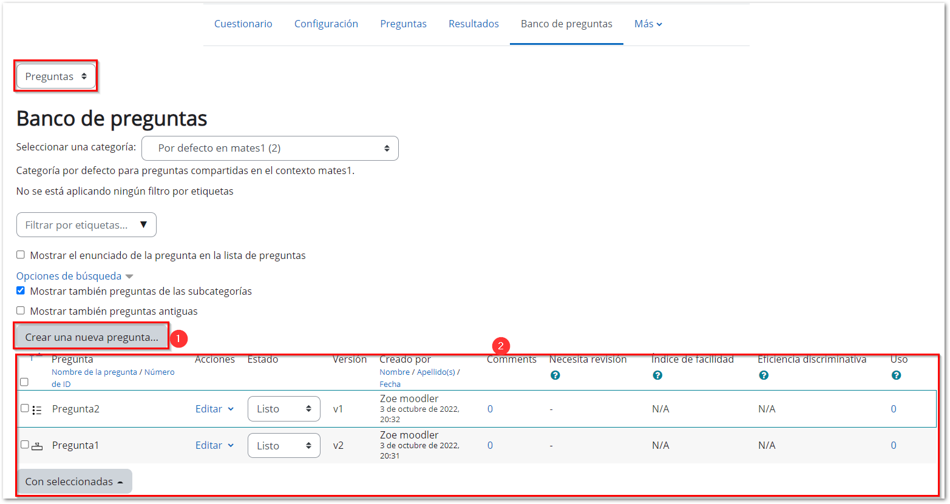The image size is (950, 504).
Task: Click numerical question icon next to Pregunta1
Action: click(x=37, y=446)
